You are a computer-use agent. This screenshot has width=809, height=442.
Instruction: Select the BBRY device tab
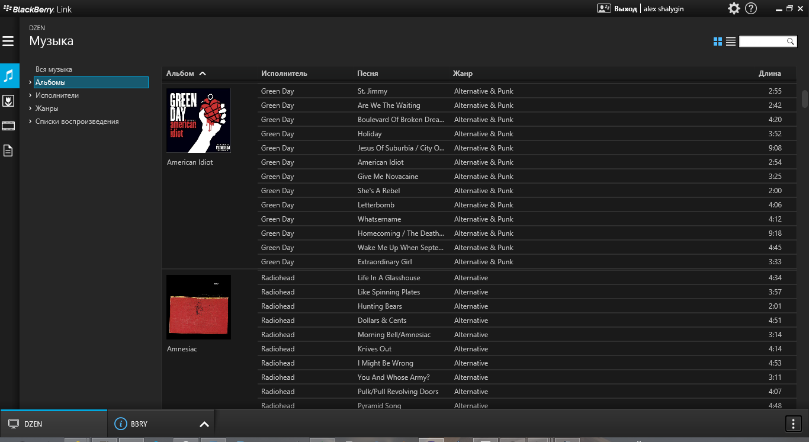[x=160, y=424]
